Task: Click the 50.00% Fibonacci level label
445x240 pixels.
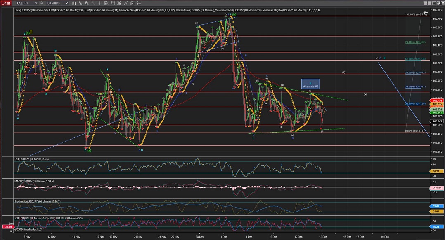Action: coord(415,73)
